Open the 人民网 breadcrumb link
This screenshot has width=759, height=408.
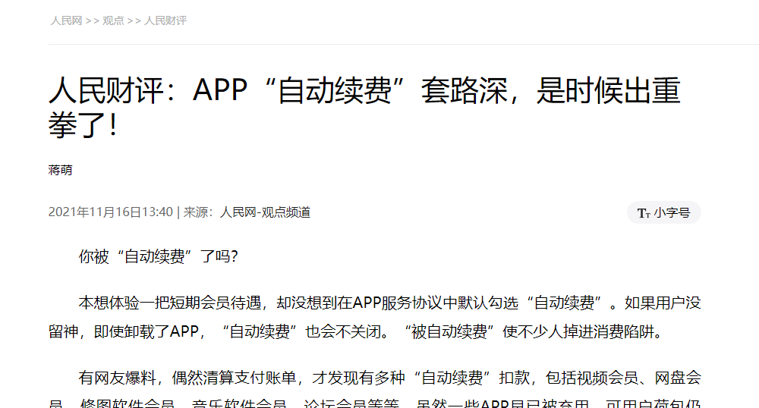click(x=66, y=20)
